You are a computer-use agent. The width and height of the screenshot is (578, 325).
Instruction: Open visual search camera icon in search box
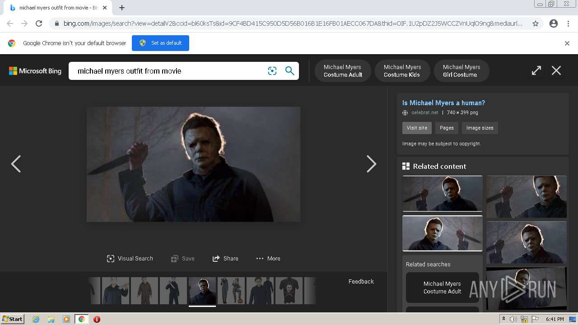272,71
